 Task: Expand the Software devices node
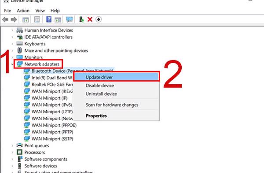[12, 166]
